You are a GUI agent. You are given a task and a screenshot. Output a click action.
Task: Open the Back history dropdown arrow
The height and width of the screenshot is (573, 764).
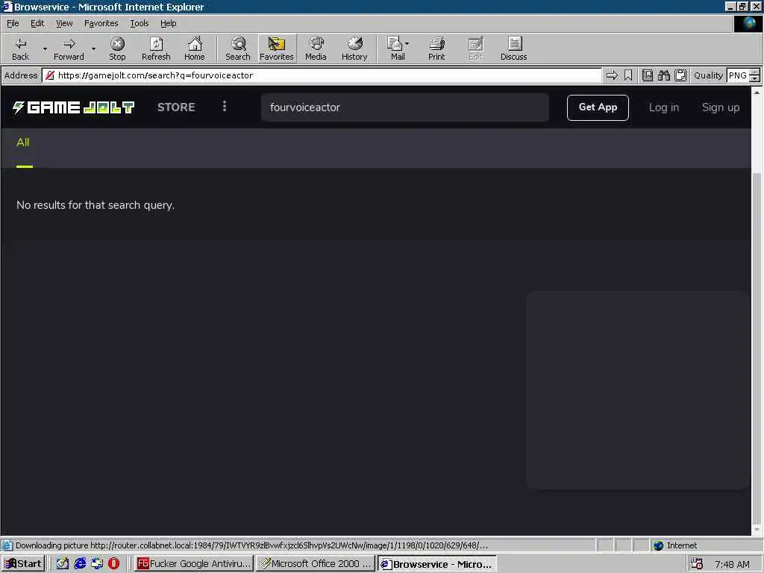44,48
